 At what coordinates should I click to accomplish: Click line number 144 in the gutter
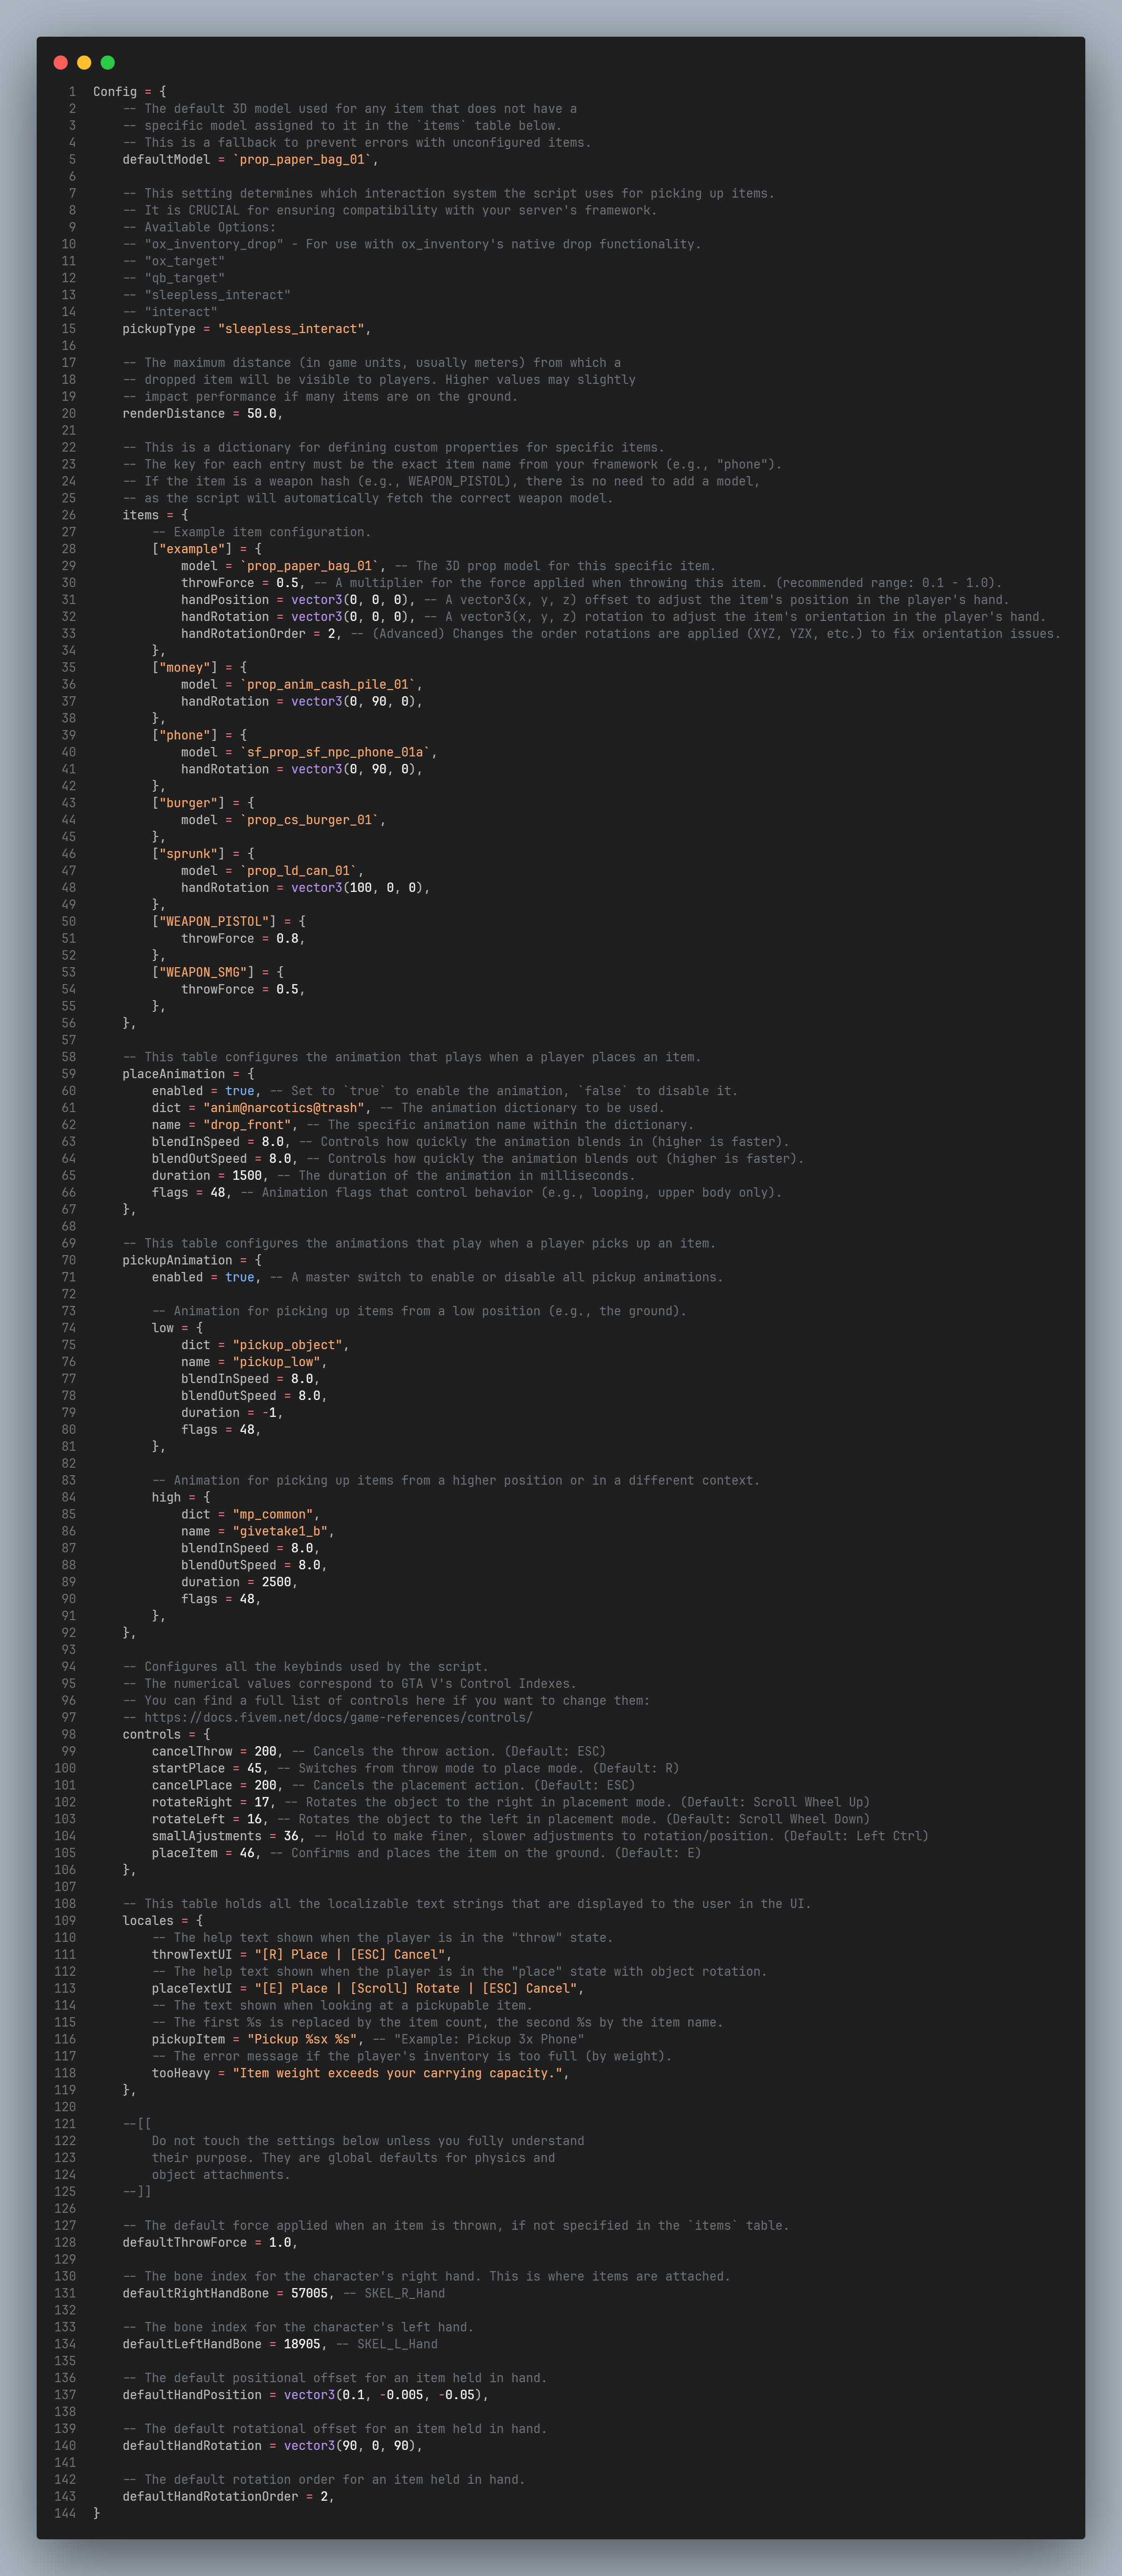click(x=65, y=2513)
